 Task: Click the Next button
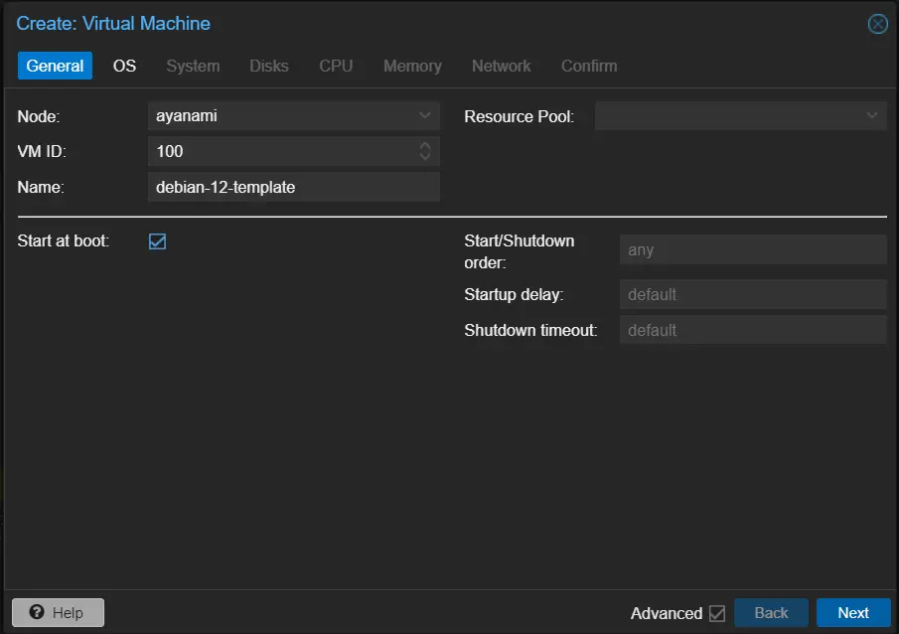pyautogui.click(x=852, y=613)
